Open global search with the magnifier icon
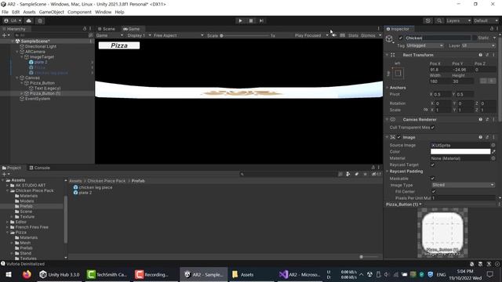This screenshot has width=502, height=282. pyautogui.click(x=439, y=21)
